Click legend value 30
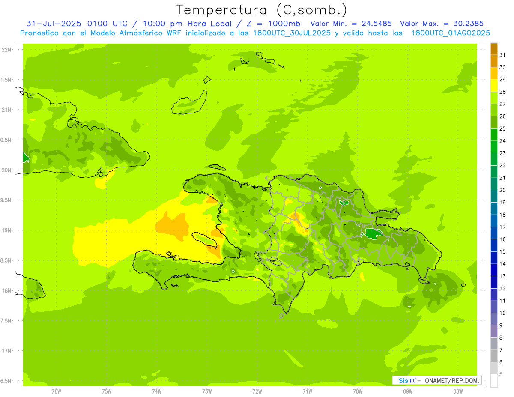Screen dimensions: 514x397 point(502,67)
